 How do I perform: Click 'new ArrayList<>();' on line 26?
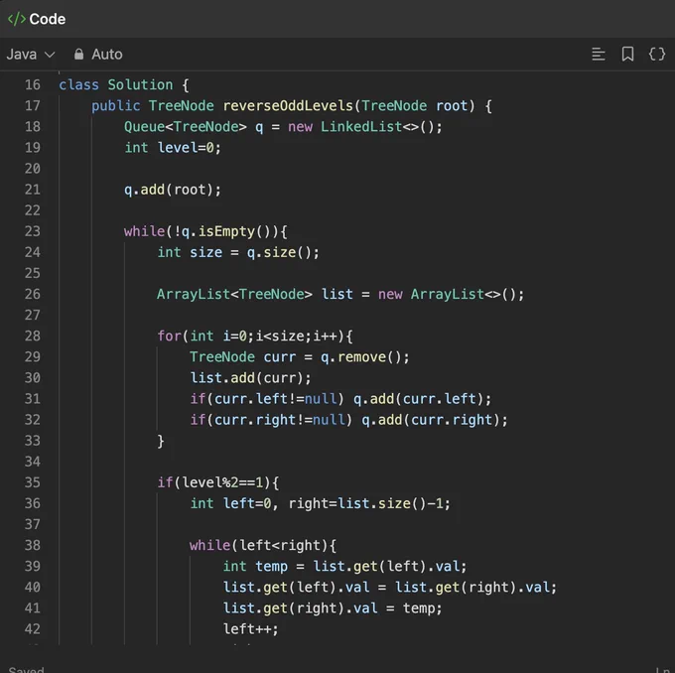click(x=451, y=294)
